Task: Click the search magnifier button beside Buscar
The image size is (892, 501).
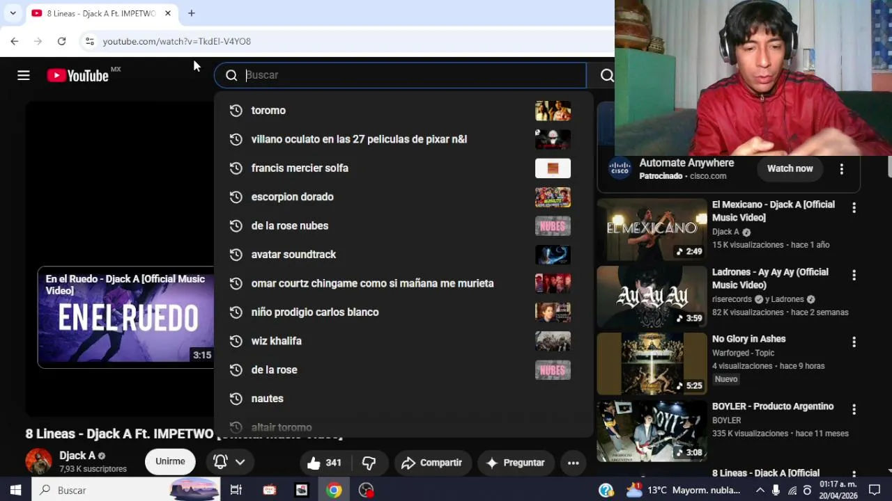Action: pos(606,75)
